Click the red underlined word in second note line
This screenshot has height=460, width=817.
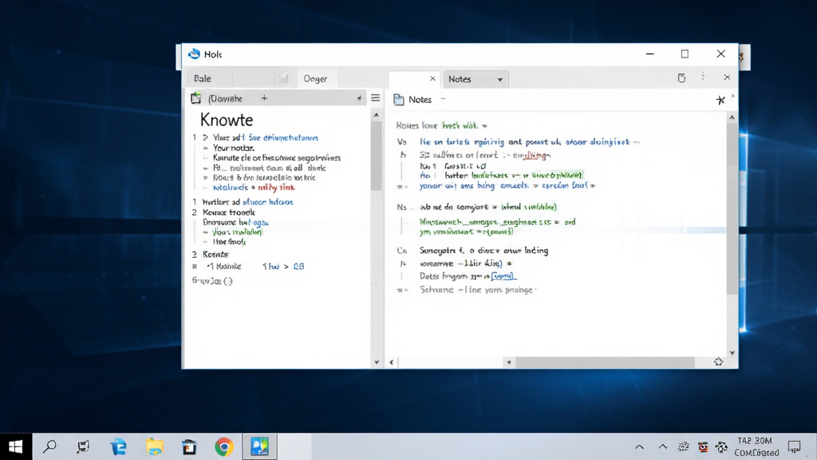[x=535, y=156]
